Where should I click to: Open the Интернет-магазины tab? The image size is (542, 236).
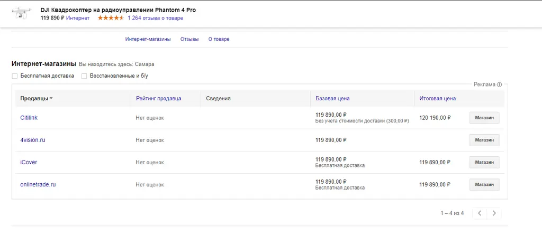click(148, 39)
